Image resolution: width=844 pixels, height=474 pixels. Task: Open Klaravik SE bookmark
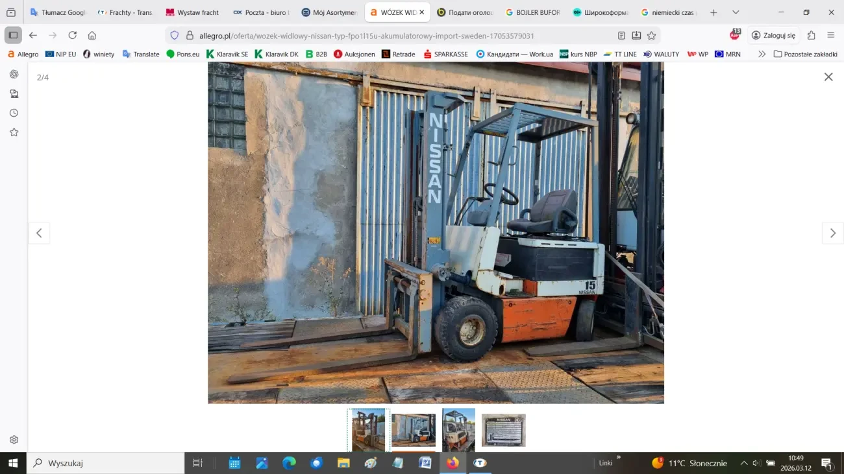(227, 54)
